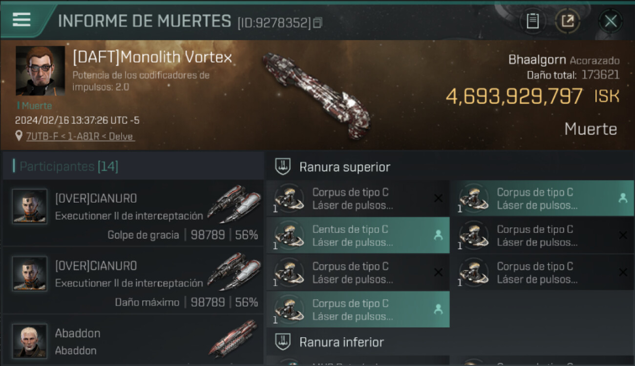Click the Bhaalgorn Acorazado ship name

(564, 60)
